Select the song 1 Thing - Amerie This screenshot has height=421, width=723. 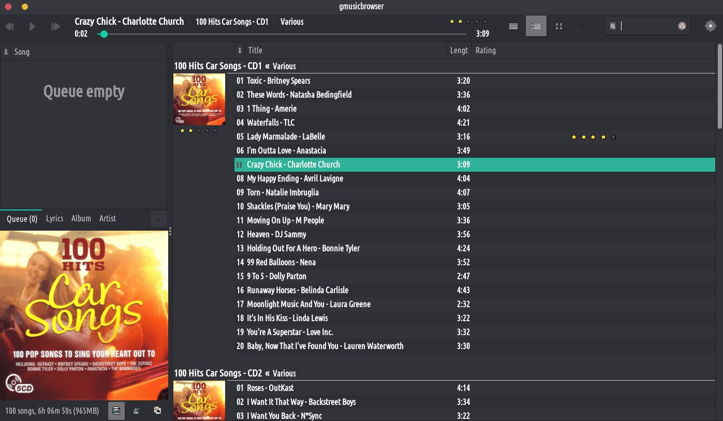point(475,109)
